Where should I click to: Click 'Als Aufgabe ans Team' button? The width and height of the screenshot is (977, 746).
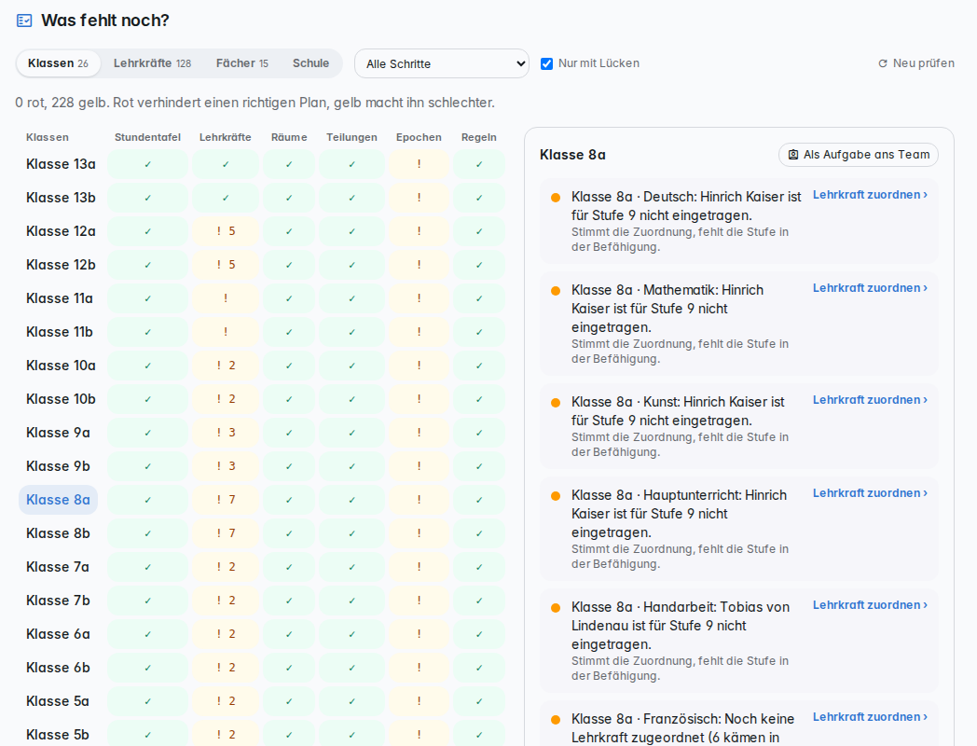pyautogui.click(x=859, y=155)
